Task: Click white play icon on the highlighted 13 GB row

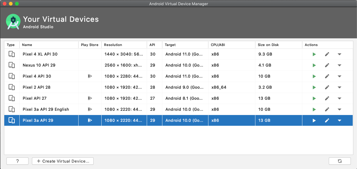Action: pyautogui.click(x=314, y=121)
